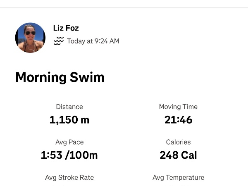Click the Calories stat label

178,142
